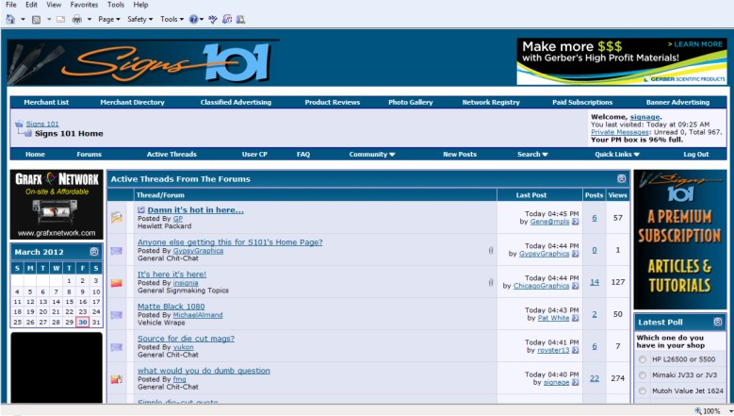Select poll option Mutoh Value Jet 1624
Image resolution: width=734 pixels, height=416 pixels.
[x=643, y=391]
